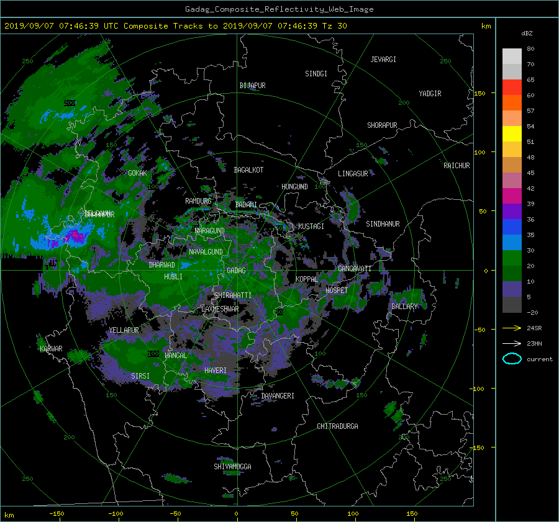Click the LAXMESHWAR city label
The width and height of the screenshot is (559, 522).
click(220, 309)
